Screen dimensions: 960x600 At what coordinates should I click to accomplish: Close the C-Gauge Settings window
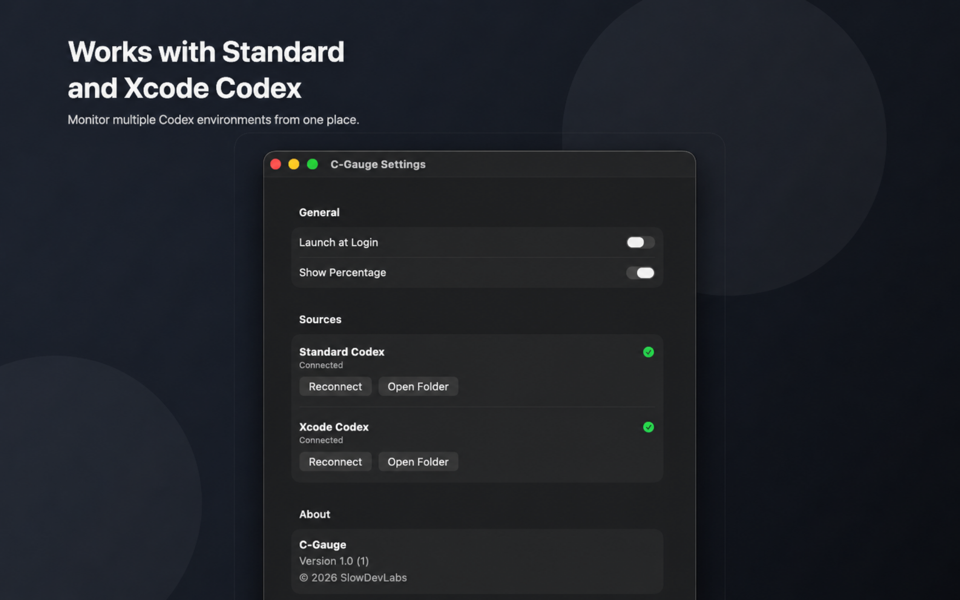coord(276,164)
